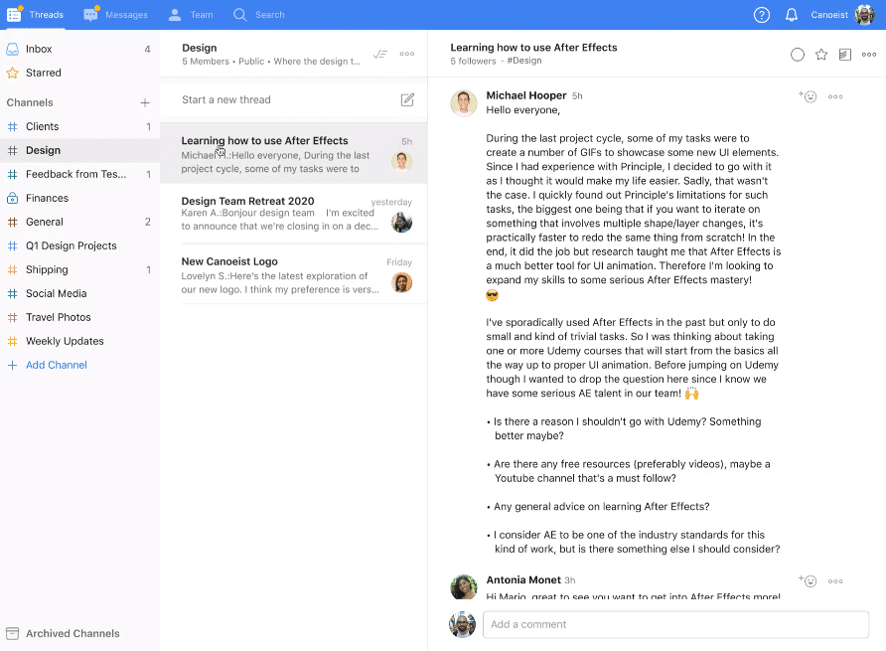Click the help question mark icon
Image resolution: width=886 pixels, height=651 pixels.
[762, 15]
